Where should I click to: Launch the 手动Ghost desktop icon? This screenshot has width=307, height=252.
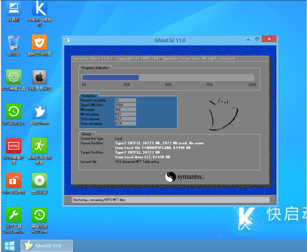tap(39, 111)
